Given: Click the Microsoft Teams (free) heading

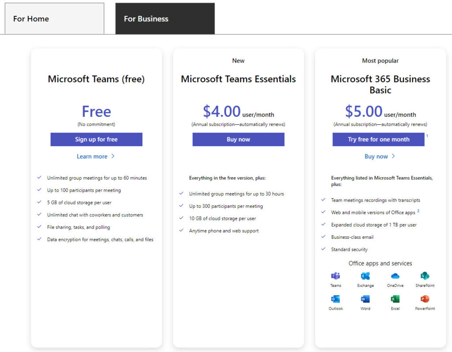Looking at the screenshot, I should pyautogui.click(x=96, y=79).
